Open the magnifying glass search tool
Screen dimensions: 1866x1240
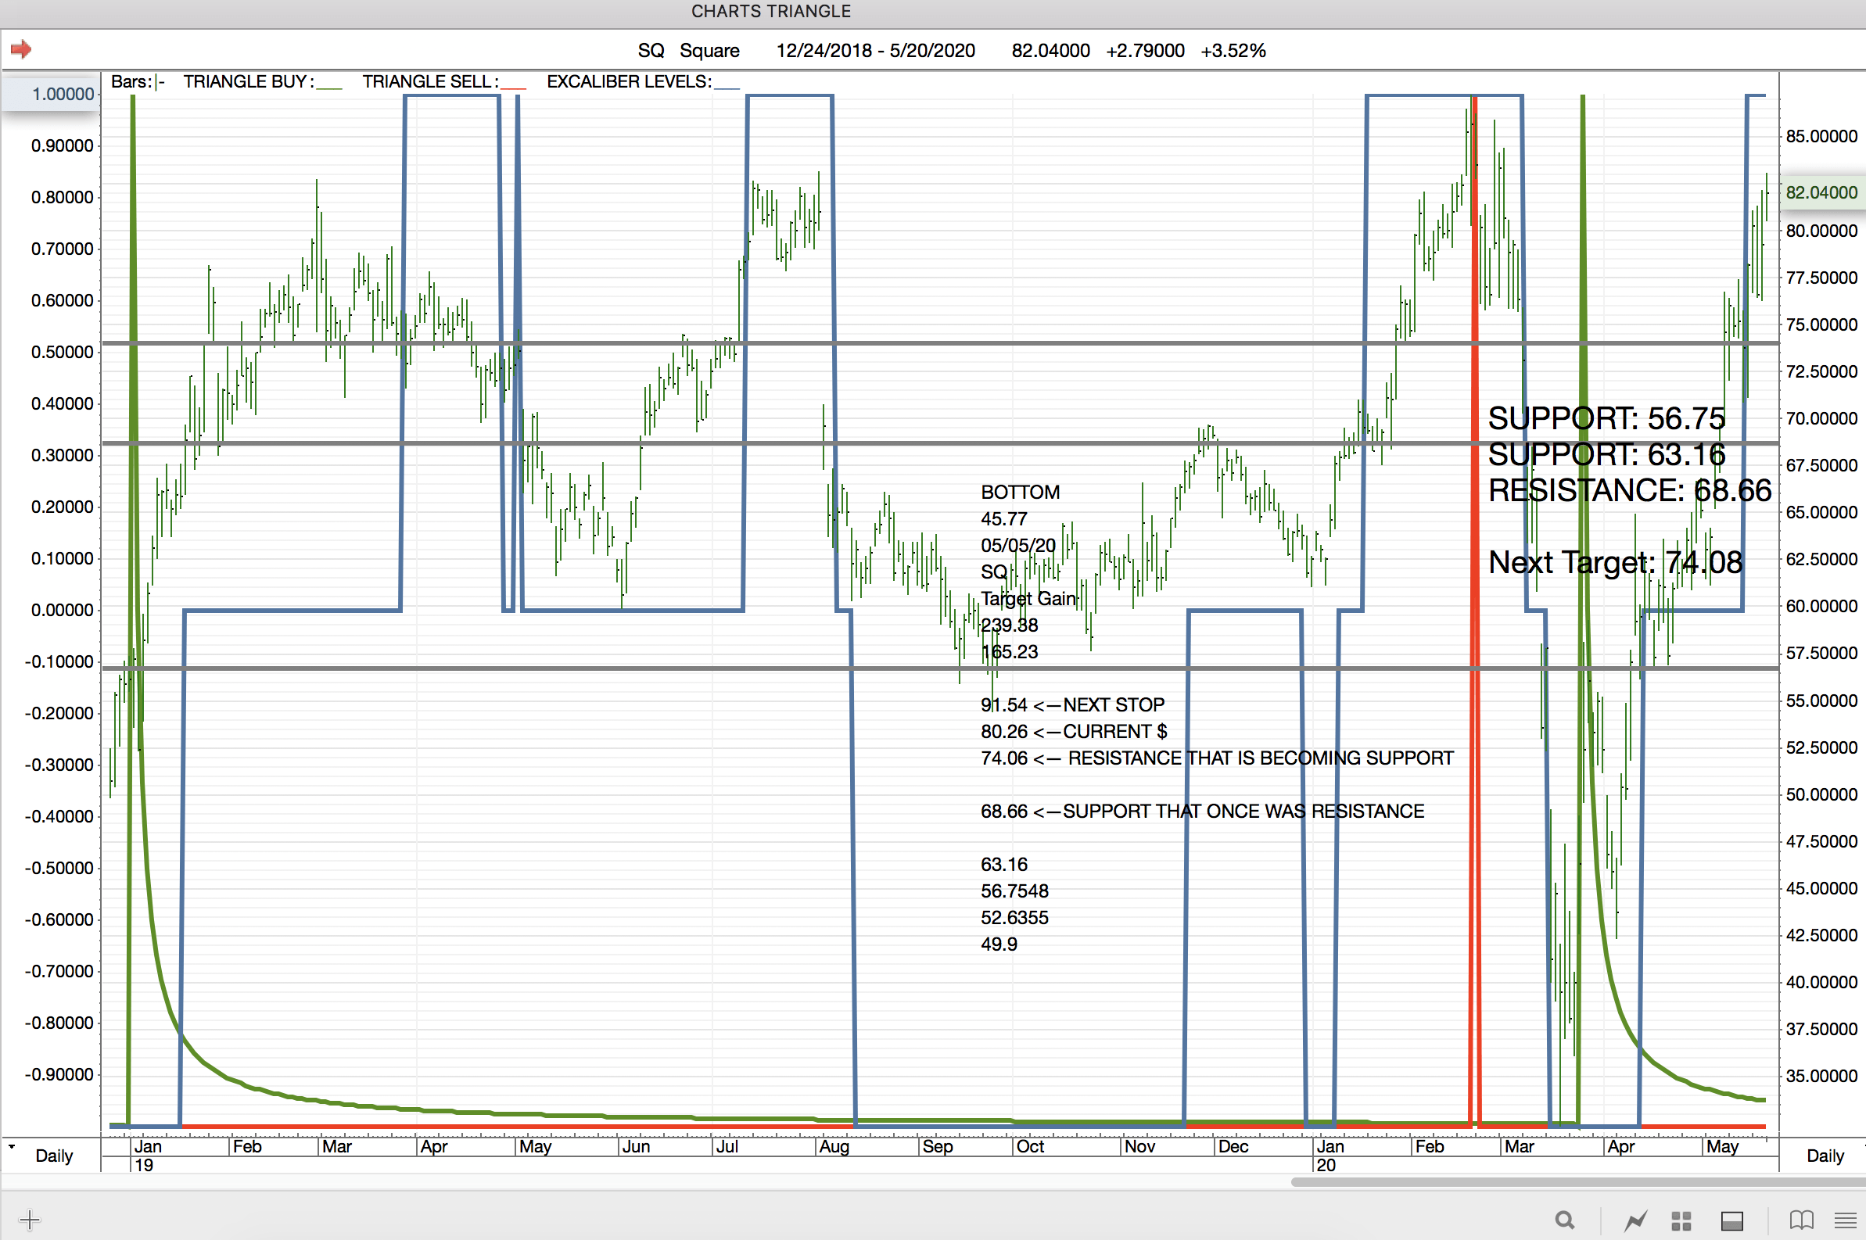1564,1220
